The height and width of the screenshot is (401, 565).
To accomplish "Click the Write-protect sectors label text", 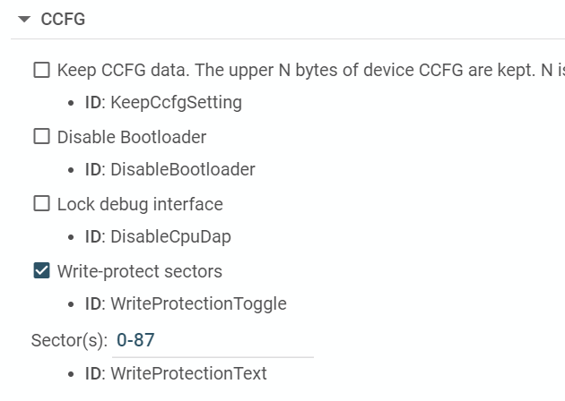I will (140, 270).
